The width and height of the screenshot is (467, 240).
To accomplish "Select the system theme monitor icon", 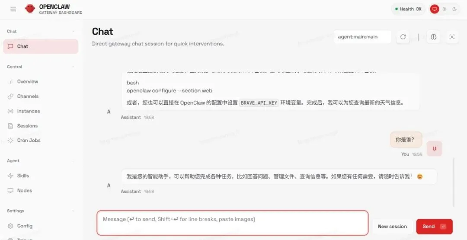I will tap(435, 9).
